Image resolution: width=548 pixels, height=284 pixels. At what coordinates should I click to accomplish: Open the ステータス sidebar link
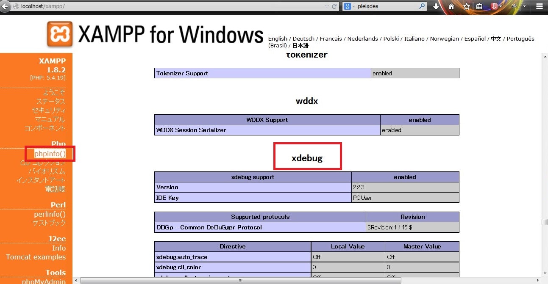51,101
